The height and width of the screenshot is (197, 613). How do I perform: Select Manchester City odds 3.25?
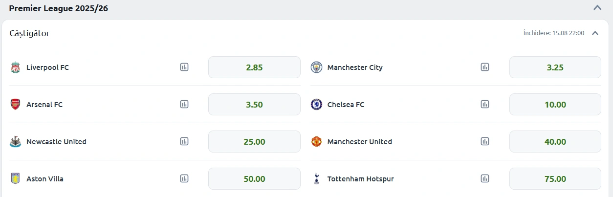(555, 67)
